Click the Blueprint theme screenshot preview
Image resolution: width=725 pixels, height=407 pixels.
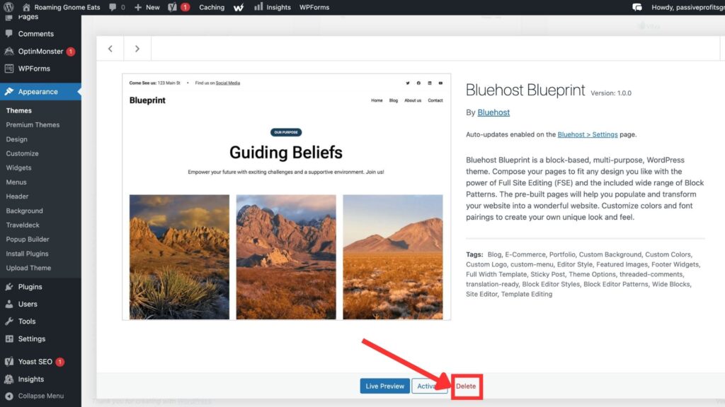point(286,196)
